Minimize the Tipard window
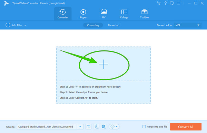This screenshot has width=207, height=133. click(x=189, y=3)
